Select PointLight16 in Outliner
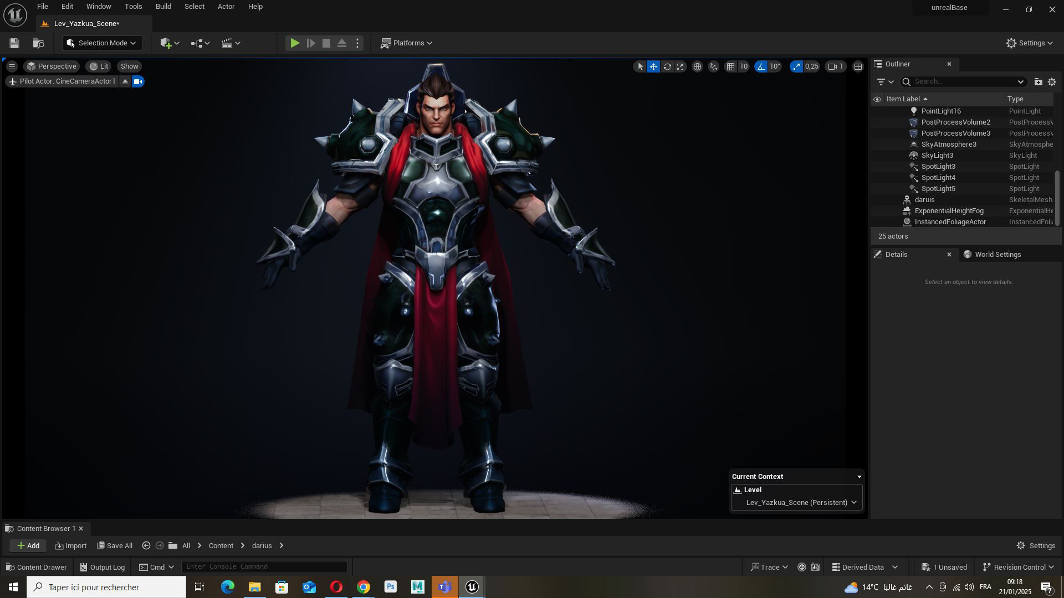1064x598 pixels. pos(940,111)
